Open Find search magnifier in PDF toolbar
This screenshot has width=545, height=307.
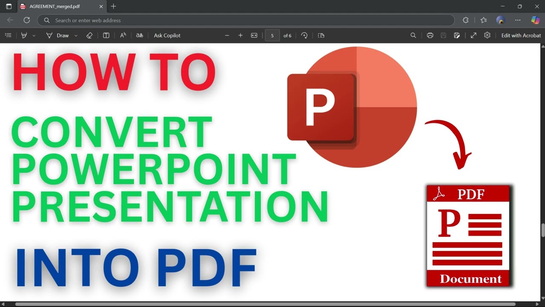point(413,35)
